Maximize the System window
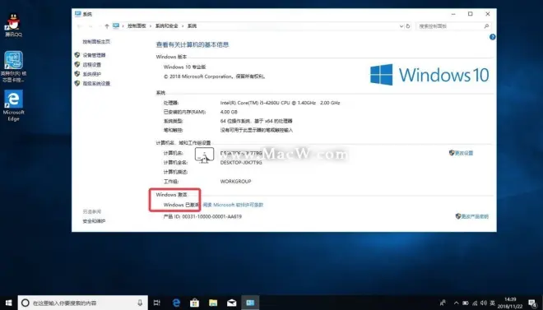Screen dimensions: 543x310 pos(471,14)
